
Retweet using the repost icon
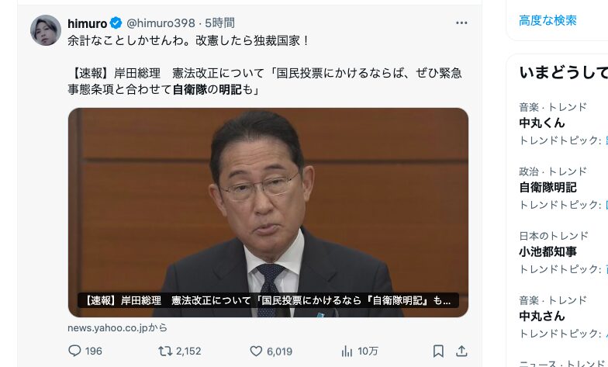click(165, 351)
